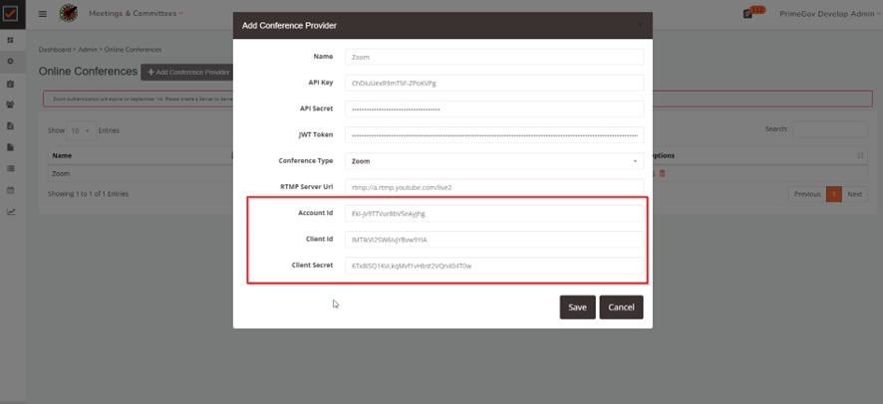Open the calendar sidebar icon
Viewport: 883px width, 404px height.
pyautogui.click(x=10, y=190)
